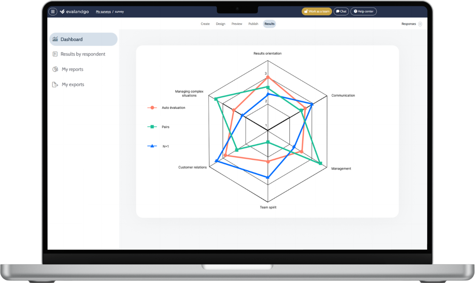Click the Results by respondent list icon
The width and height of the screenshot is (475, 283).
tap(55, 54)
